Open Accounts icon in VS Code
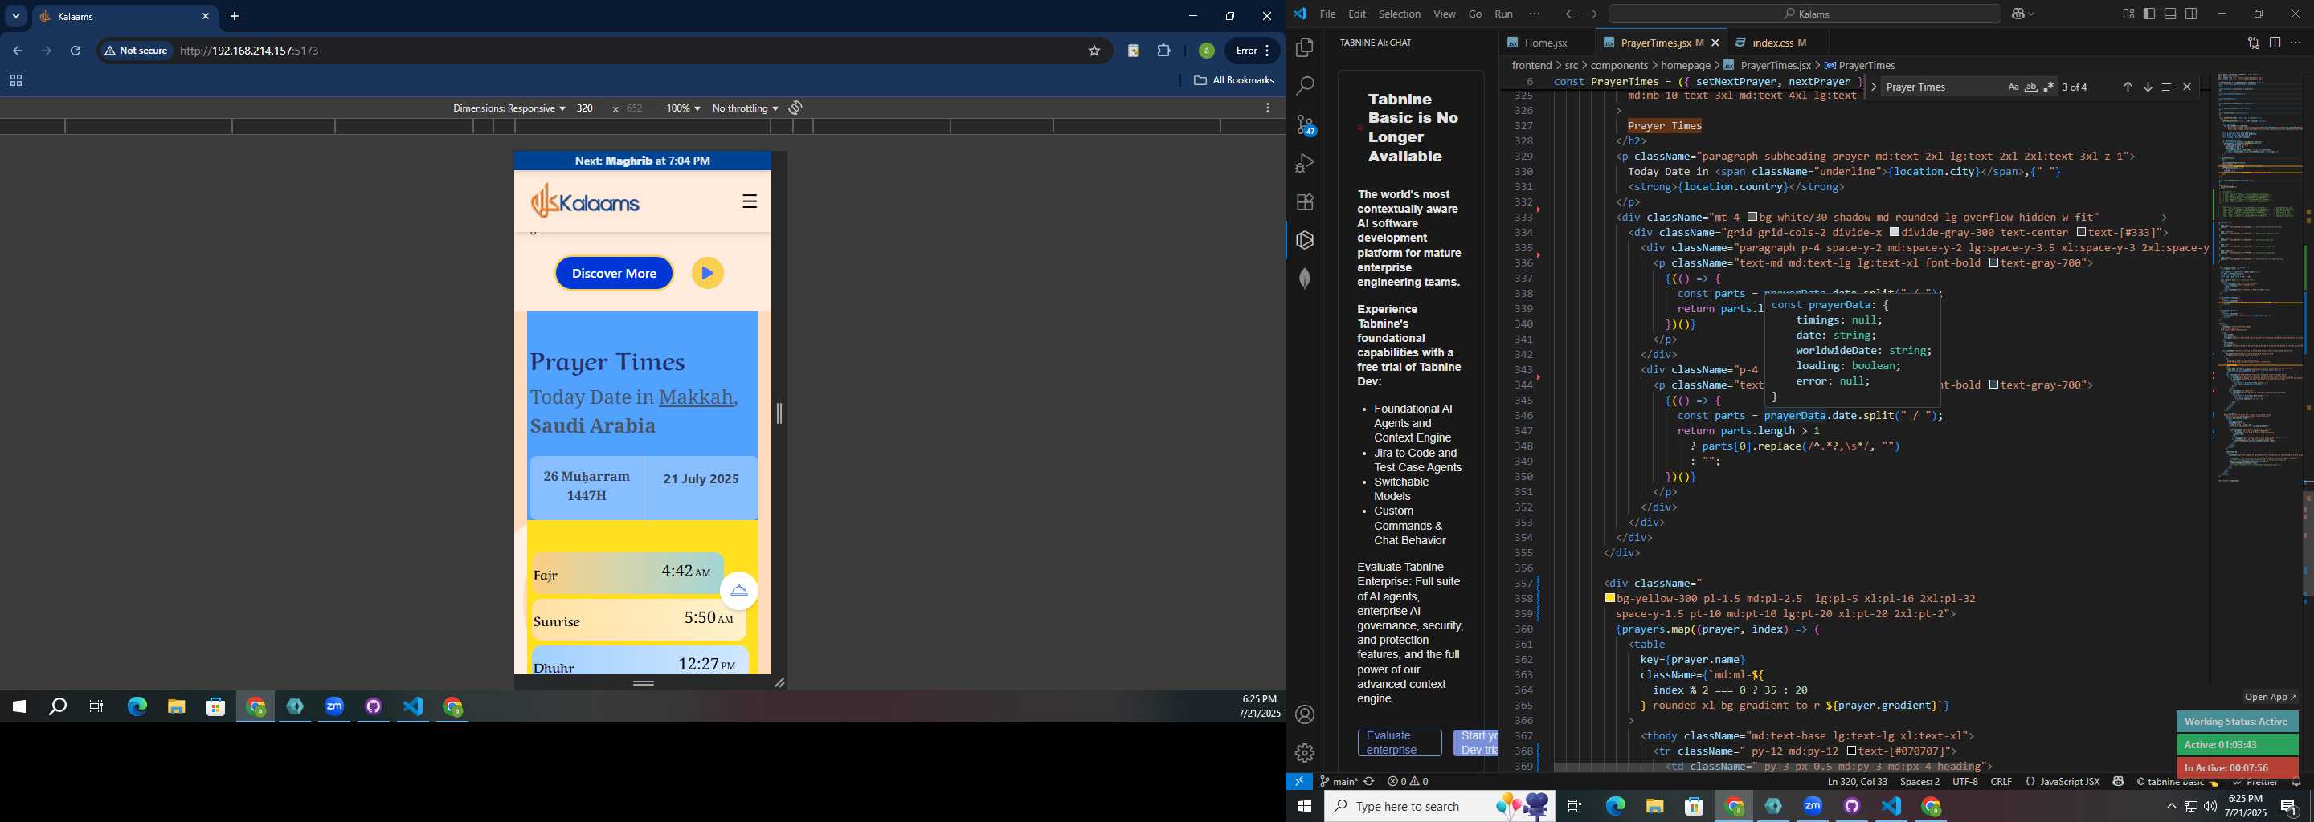Screen dimensions: 2314x822 point(1304,714)
